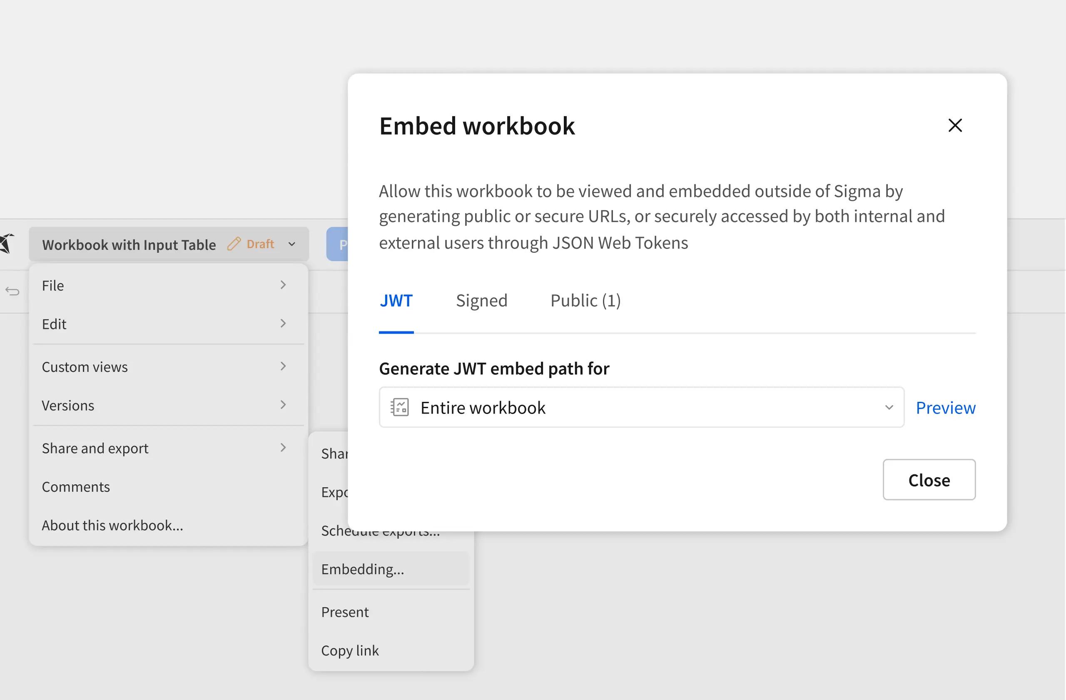This screenshot has width=1066, height=700.
Task: Click the Custom views chevron arrow
Action: [283, 366]
